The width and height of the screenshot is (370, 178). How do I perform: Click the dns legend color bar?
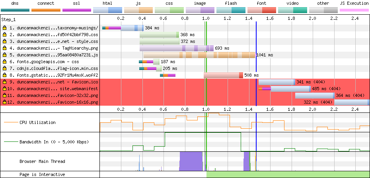(15, 10)
